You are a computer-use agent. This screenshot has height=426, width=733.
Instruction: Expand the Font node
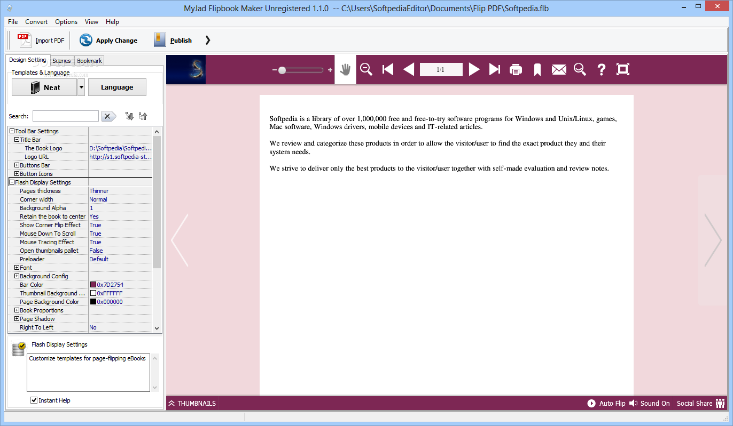[17, 268]
